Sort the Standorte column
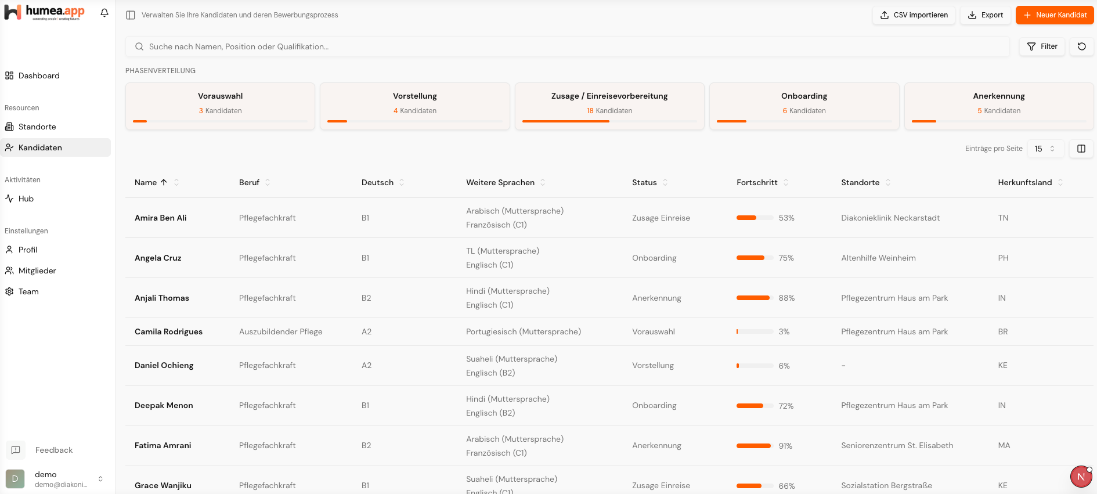Viewport: 1097px width, 494px height. pos(888,182)
